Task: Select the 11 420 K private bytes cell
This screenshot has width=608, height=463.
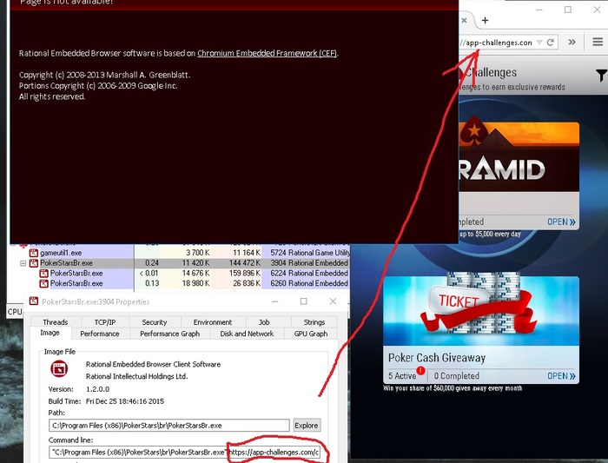Action: tap(195, 263)
